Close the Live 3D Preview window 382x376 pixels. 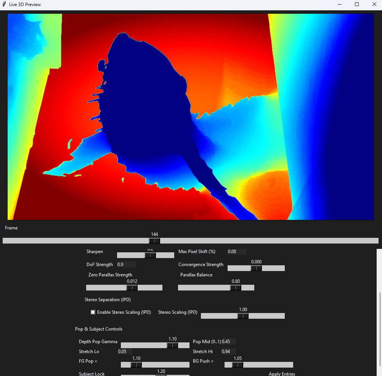pos(374,5)
